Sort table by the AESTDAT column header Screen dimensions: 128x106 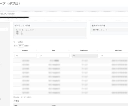click(x=119, y=50)
